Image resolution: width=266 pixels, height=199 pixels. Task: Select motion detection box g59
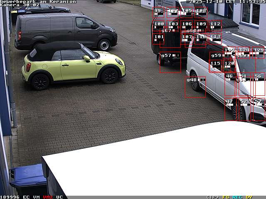pyautogui.click(x=216, y=62)
